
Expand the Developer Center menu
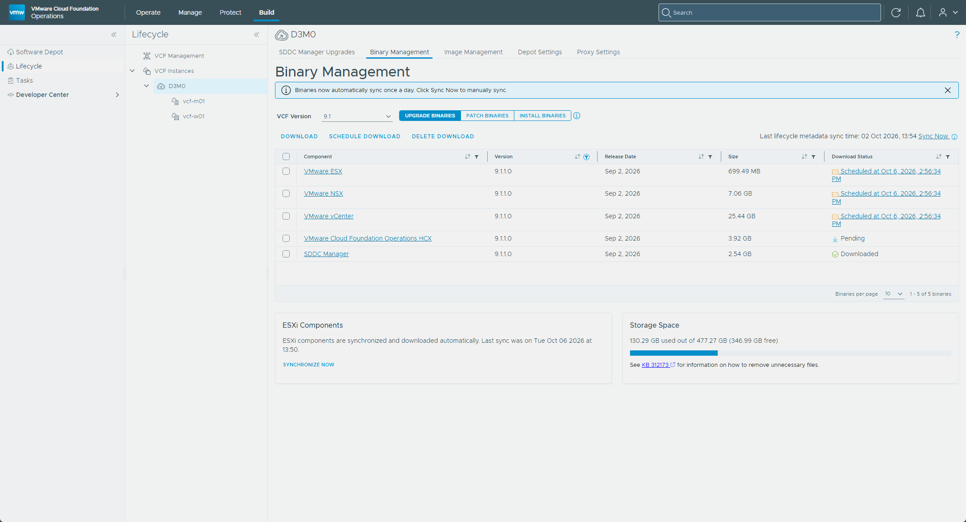click(117, 95)
